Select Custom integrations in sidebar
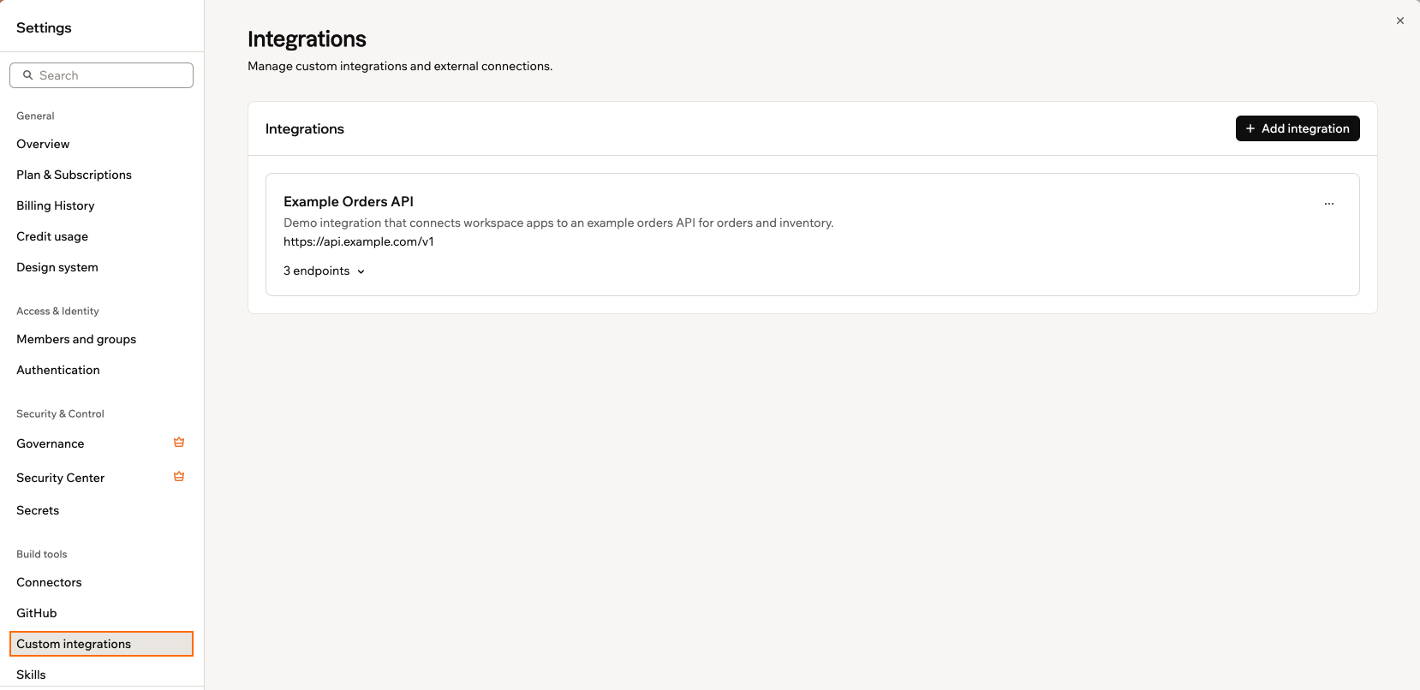 point(101,644)
